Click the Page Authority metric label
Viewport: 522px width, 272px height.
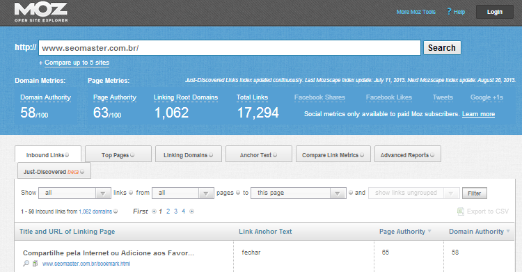click(x=115, y=97)
